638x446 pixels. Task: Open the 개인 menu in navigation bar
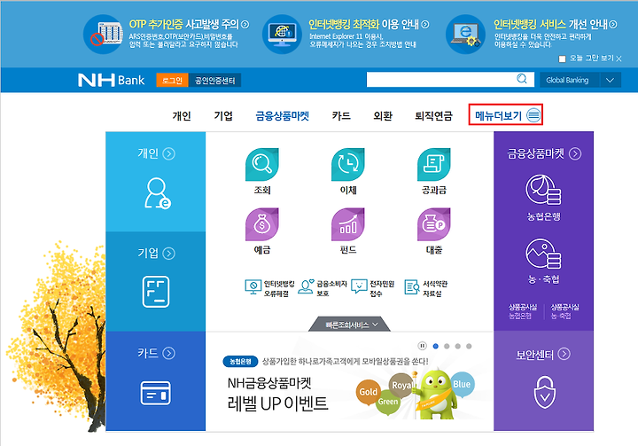tap(182, 116)
